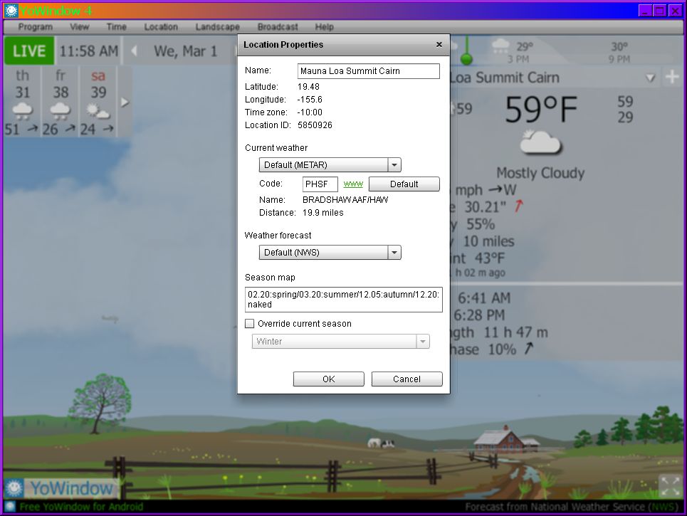Select Friday forecast snow icon

(x=61, y=110)
